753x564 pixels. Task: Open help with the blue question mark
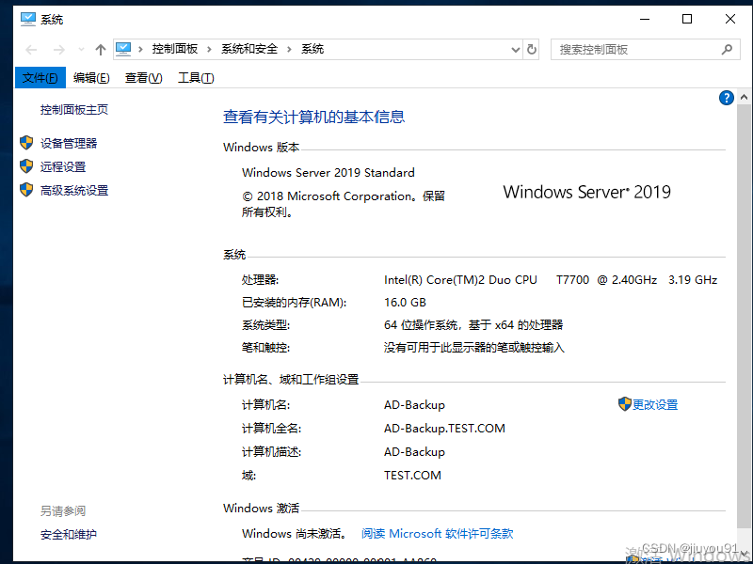(x=726, y=98)
